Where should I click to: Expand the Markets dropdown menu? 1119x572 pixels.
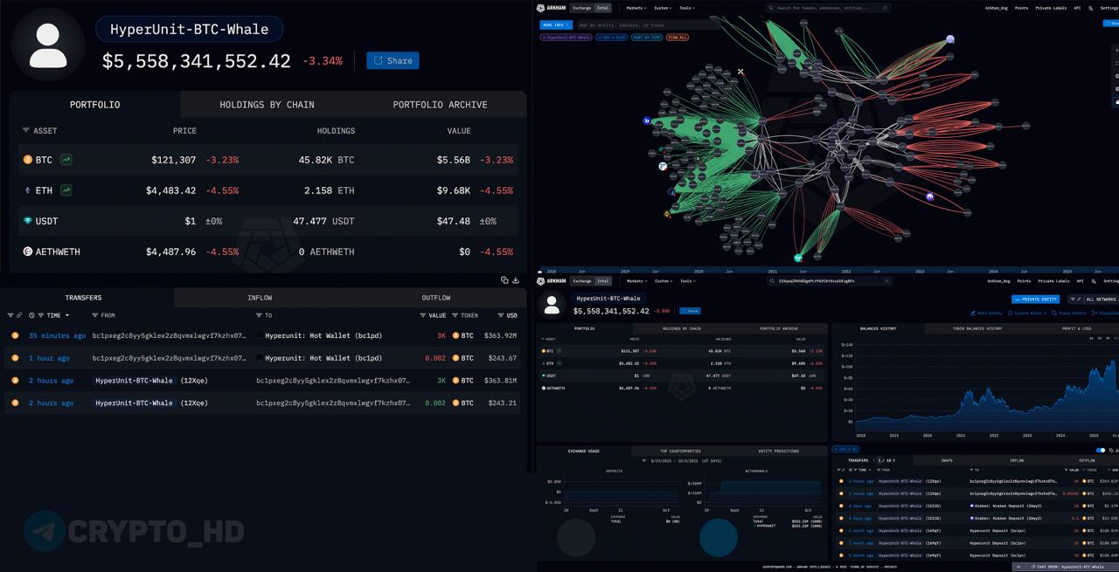tap(636, 8)
